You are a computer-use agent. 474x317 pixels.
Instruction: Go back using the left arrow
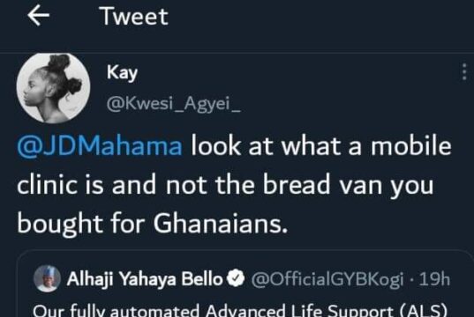point(38,16)
